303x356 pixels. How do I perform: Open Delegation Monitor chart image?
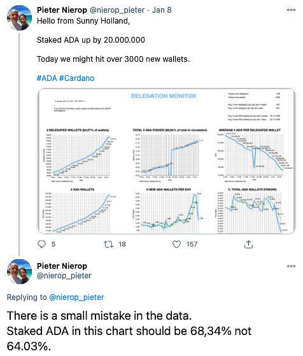166,161
